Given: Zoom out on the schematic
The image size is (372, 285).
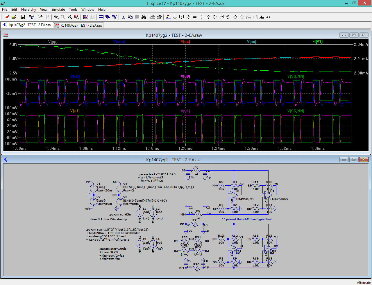Looking at the screenshot, I should [70, 17].
